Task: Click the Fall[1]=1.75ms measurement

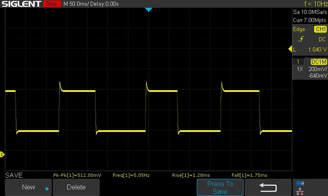Action: pos(249,175)
